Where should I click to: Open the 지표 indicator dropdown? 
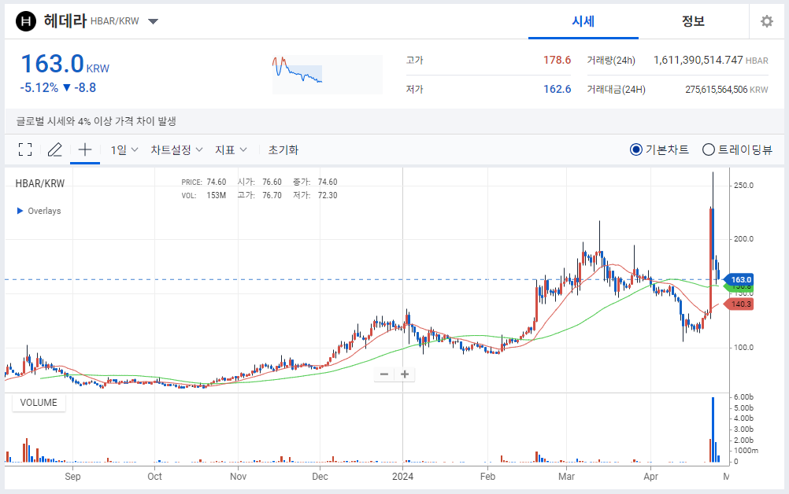231,149
